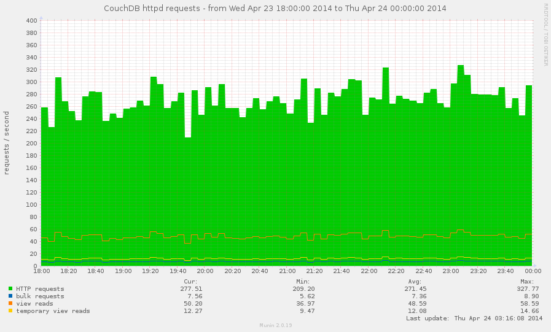
Task: Click the 22:00 x-axis time label
Action: click(369, 271)
